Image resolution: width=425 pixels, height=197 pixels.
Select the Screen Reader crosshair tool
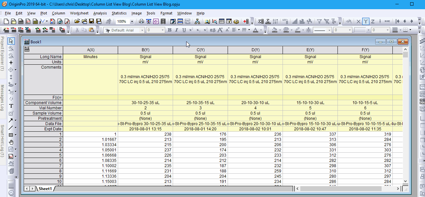click(11, 62)
